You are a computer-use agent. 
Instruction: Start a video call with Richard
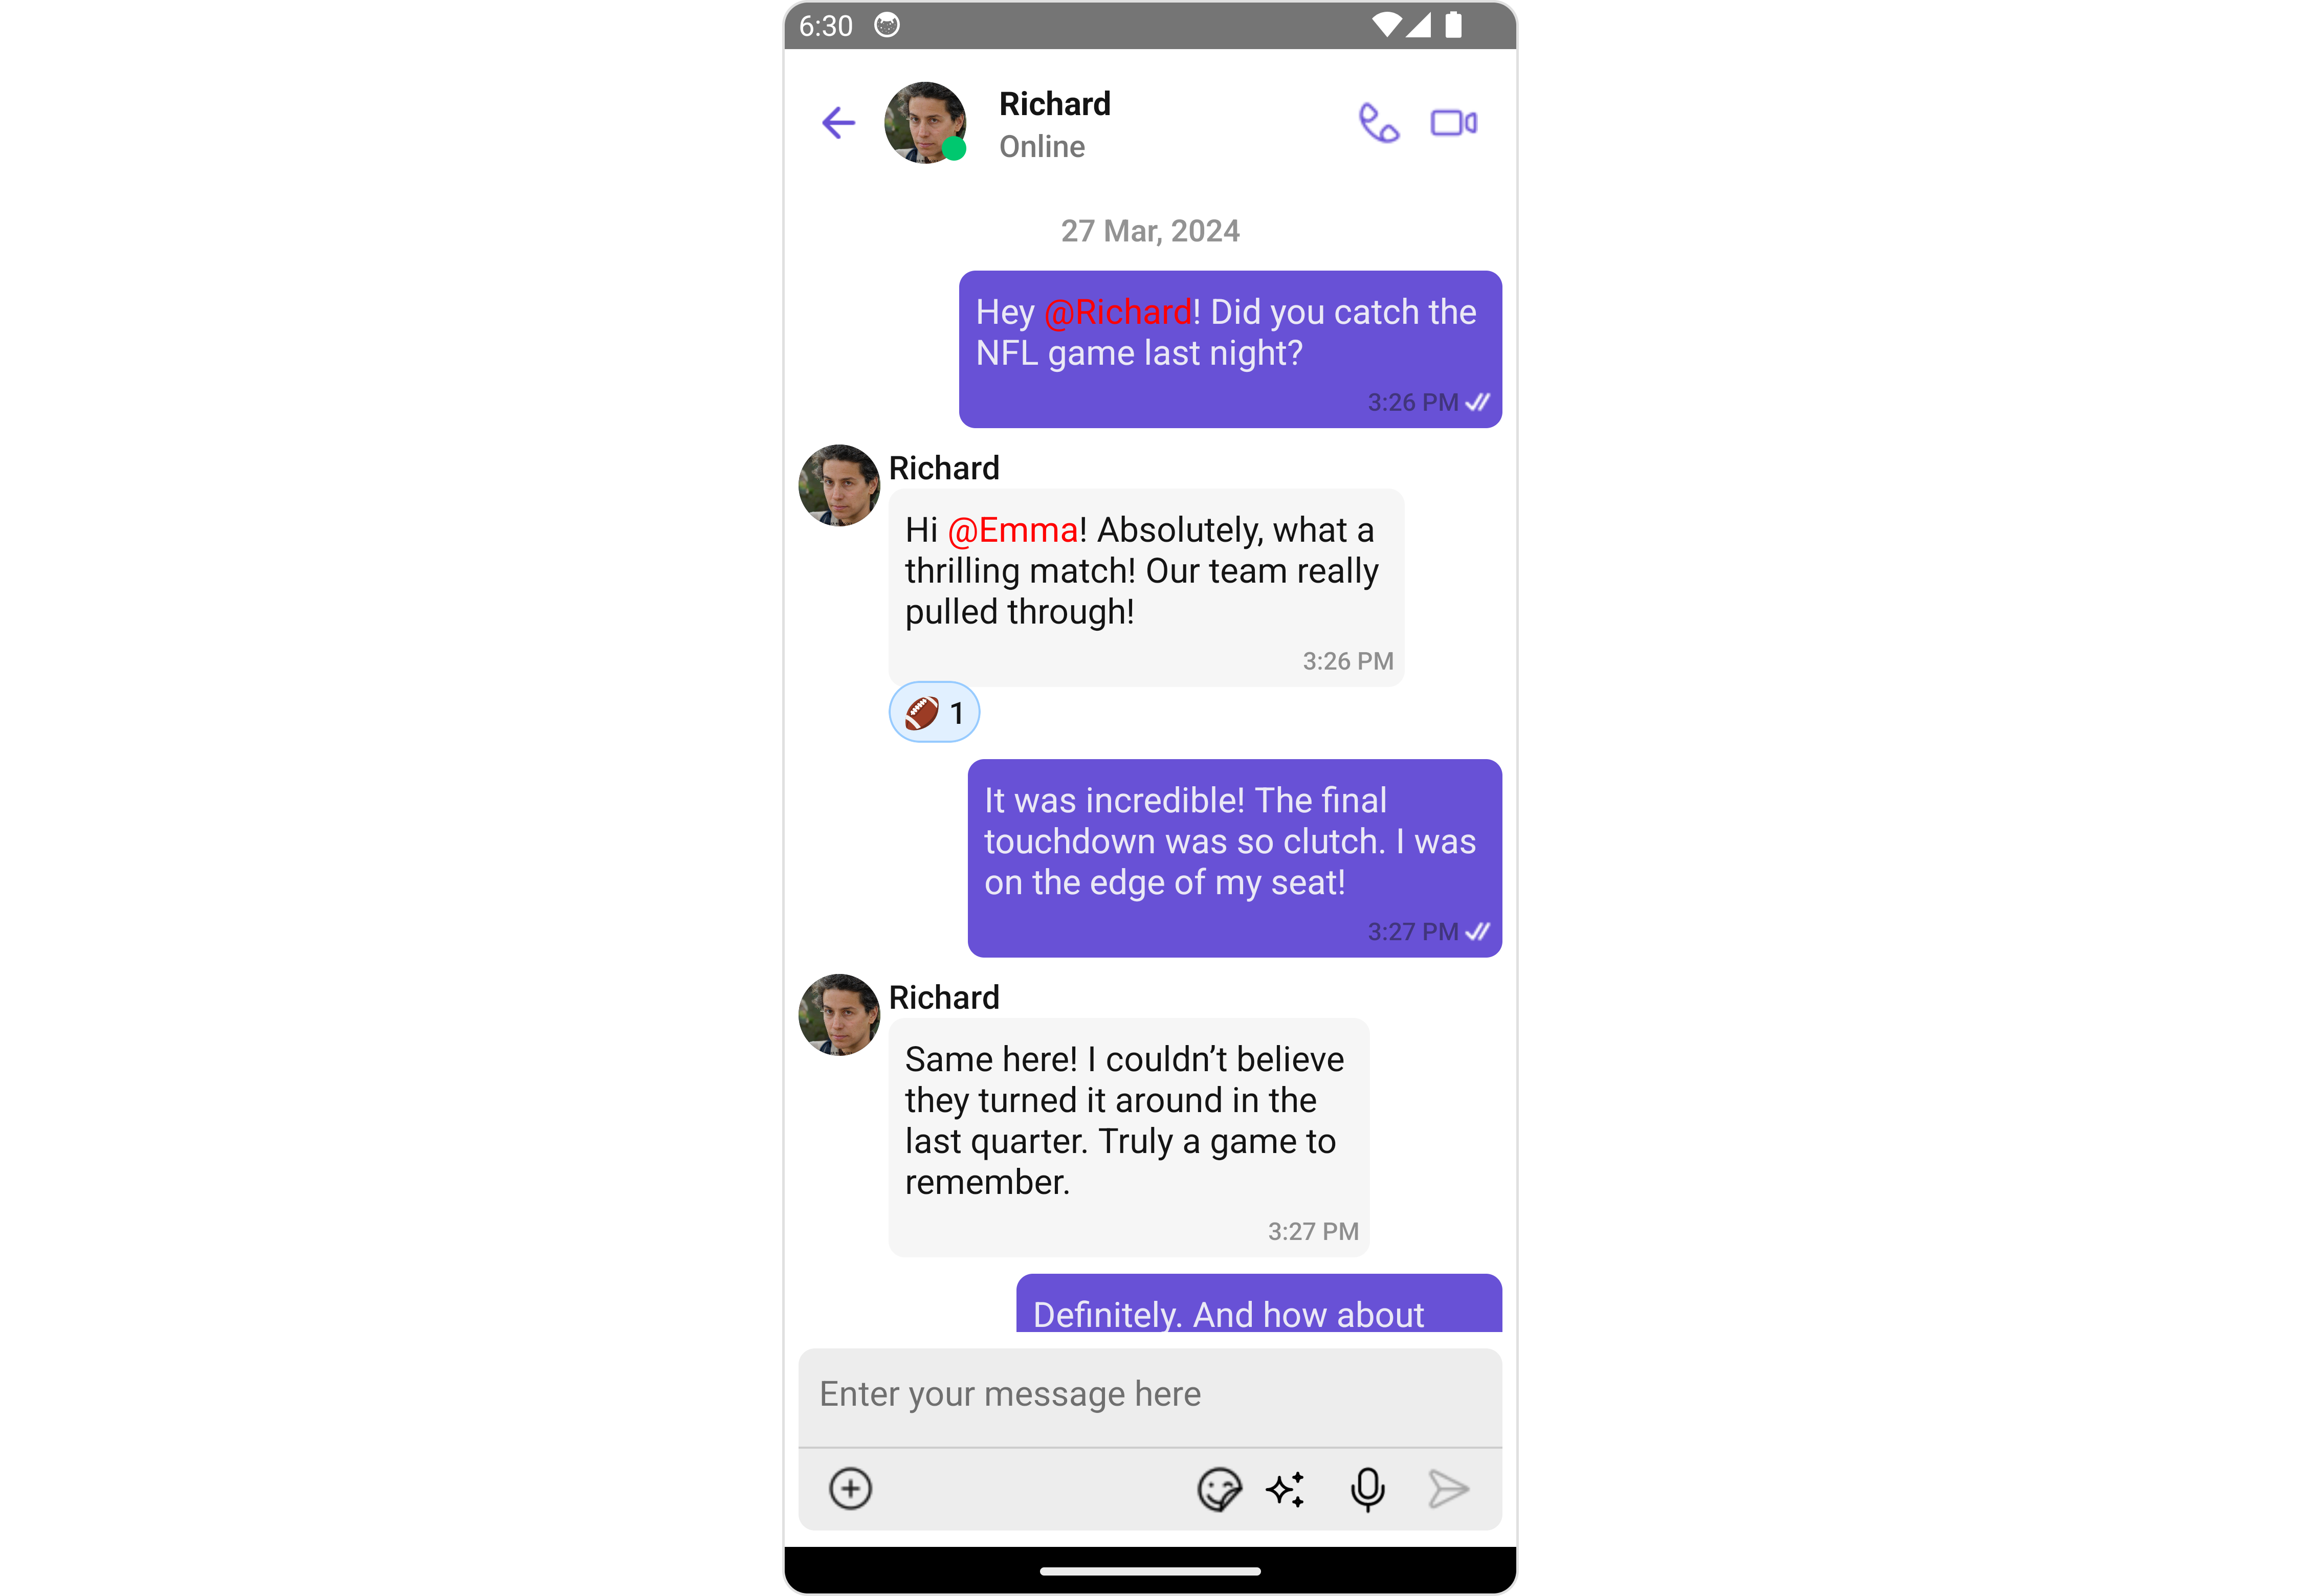1453,123
